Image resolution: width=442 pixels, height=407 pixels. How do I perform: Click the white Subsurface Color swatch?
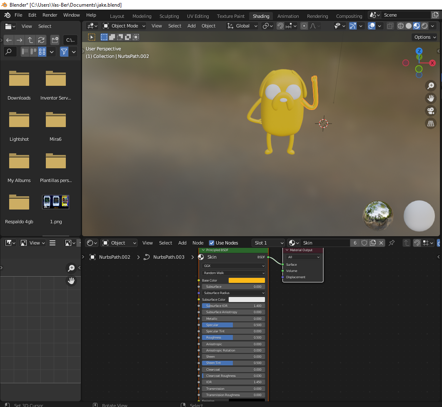247,300
